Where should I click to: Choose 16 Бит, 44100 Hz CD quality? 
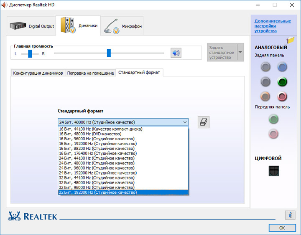[x=123, y=129]
